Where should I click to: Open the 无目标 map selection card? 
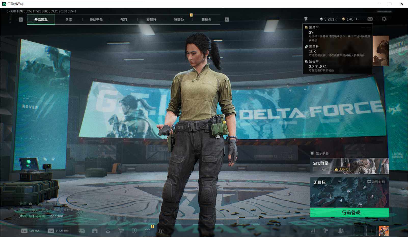coord(349,192)
